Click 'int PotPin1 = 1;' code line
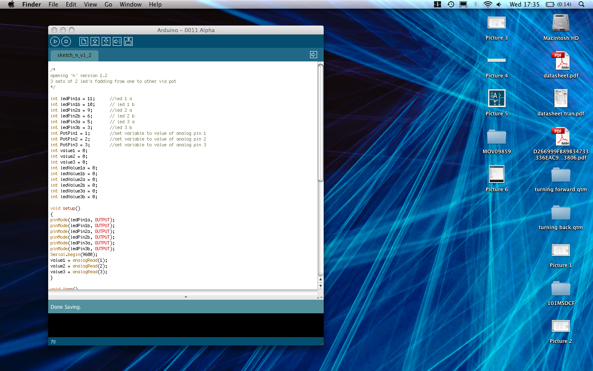 (70, 134)
